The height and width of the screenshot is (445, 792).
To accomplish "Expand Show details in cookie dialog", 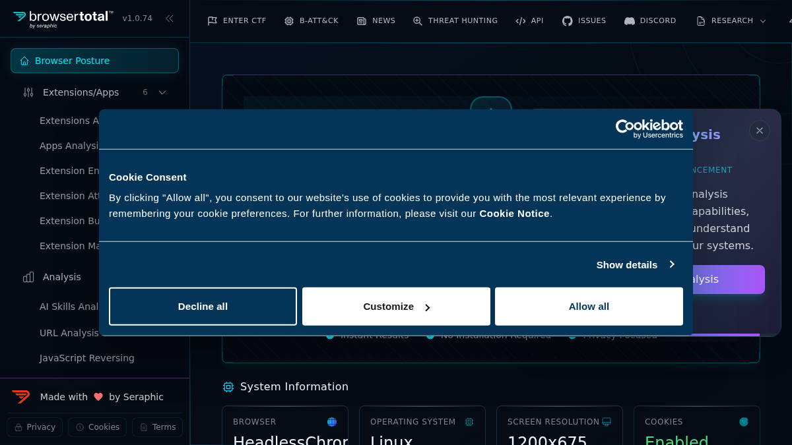I will pos(636,264).
